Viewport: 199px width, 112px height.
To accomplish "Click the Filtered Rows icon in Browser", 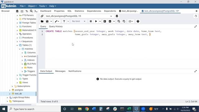I will coord(27,11).
